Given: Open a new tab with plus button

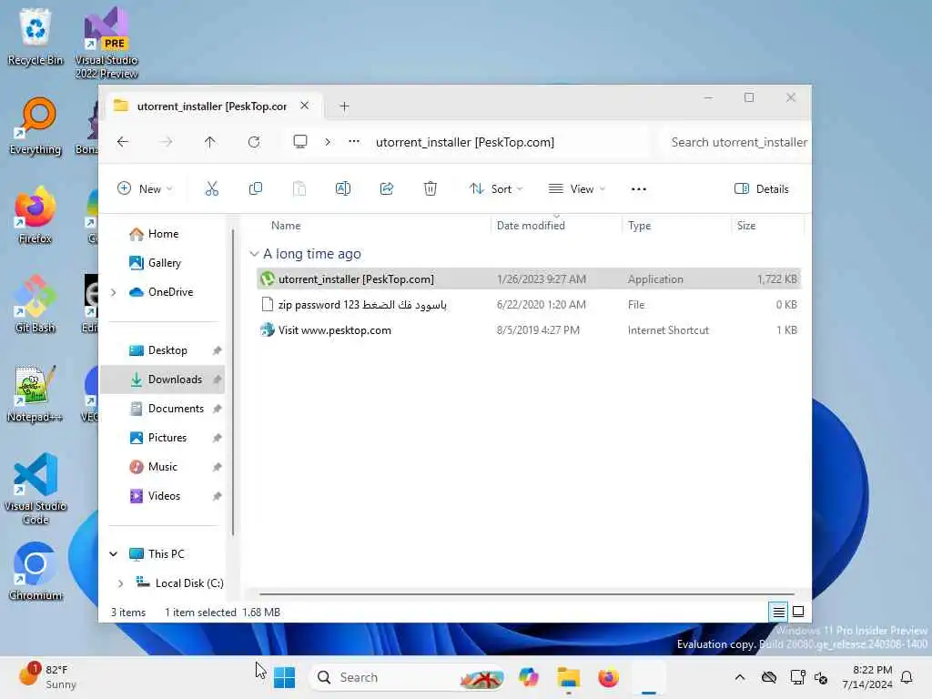Looking at the screenshot, I should [344, 106].
